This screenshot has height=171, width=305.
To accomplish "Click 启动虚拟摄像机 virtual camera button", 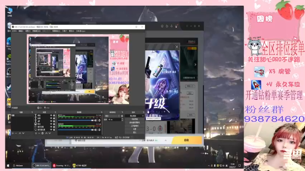I will click(x=135, y=122).
